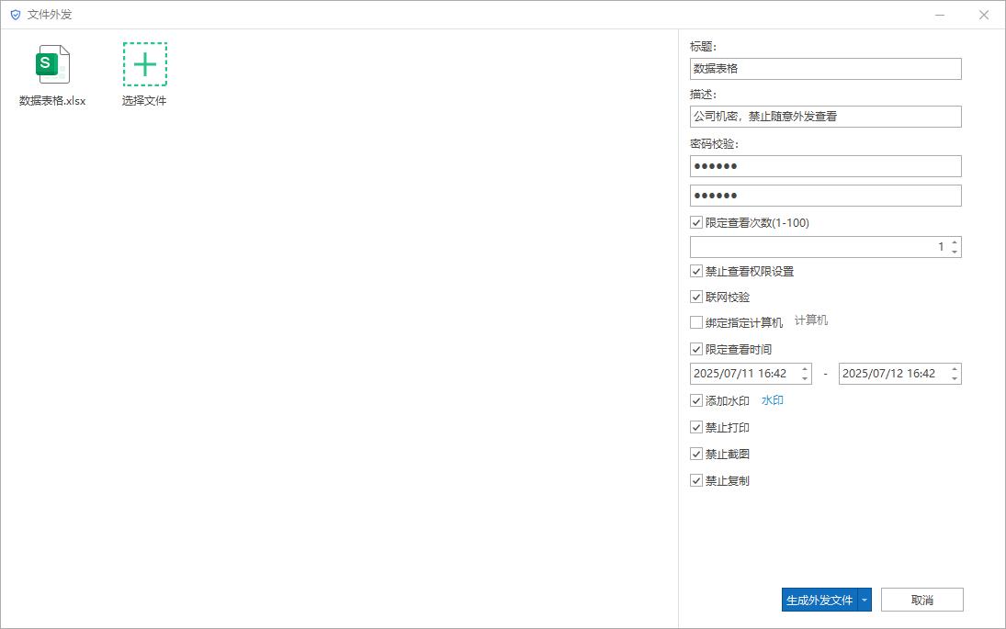Click the 水印 watermark settings link
Viewport: 1006px width, 629px height.
[x=772, y=400]
